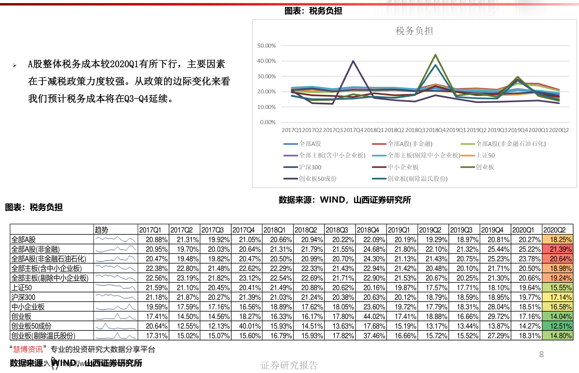Click the 23.19% cell under 2017Q2
This screenshot has height=373, width=579.
pos(185,278)
